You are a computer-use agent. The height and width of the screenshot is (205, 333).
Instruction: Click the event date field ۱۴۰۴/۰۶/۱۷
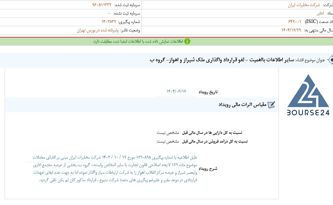pos(176,91)
